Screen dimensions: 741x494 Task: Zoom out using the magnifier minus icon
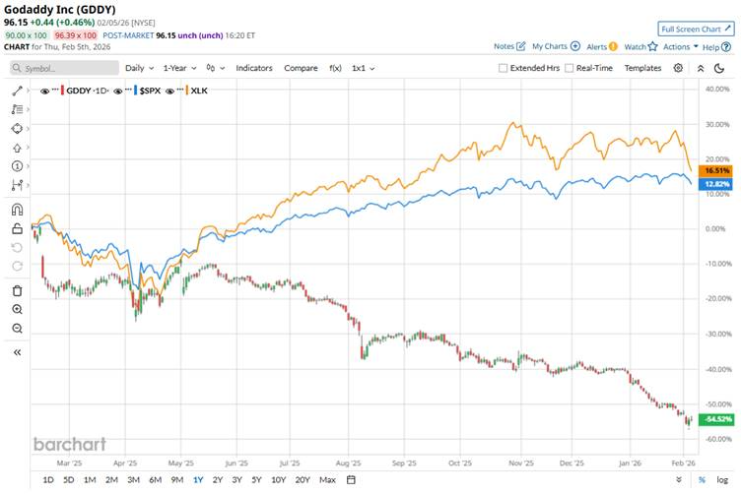[x=17, y=328]
